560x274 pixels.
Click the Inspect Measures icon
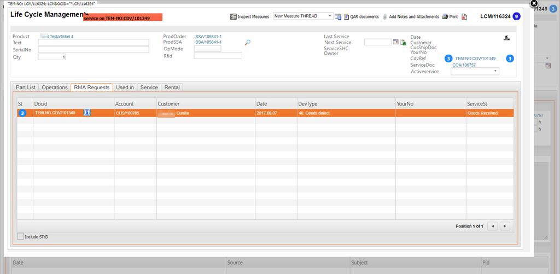234,17
